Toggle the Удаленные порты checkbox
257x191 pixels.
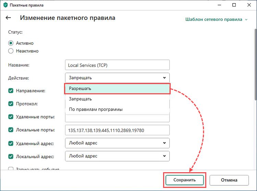click(x=11, y=117)
